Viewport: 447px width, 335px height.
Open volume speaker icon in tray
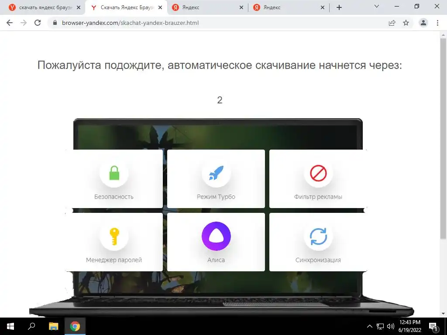pos(391,326)
